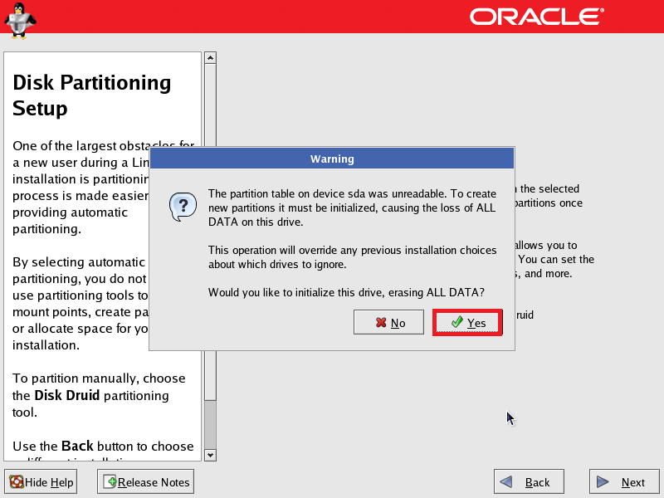Click 'Would you like to initialize this drive' text
This screenshot has width=664, height=498.
pyautogui.click(x=346, y=293)
